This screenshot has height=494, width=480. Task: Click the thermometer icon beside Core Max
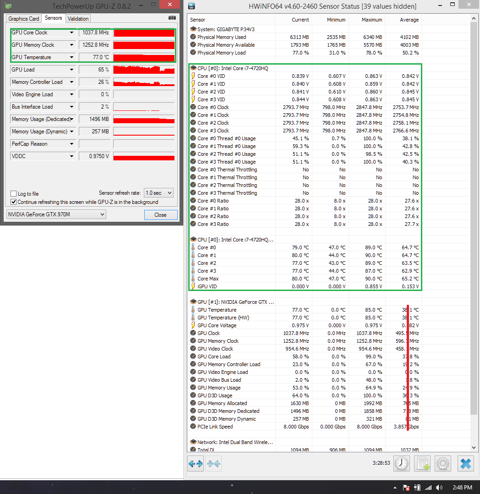pyautogui.click(x=193, y=278)
